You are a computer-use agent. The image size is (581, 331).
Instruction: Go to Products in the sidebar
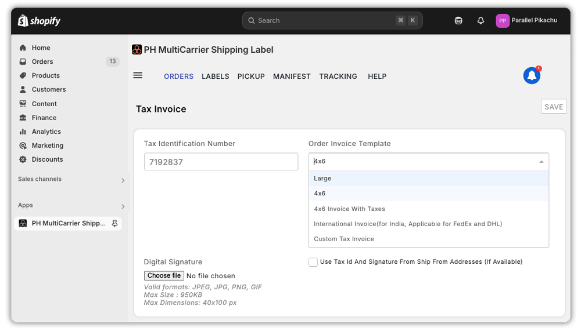[x=45, y=75]
